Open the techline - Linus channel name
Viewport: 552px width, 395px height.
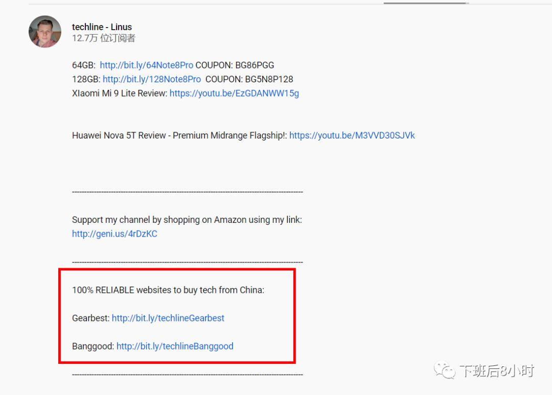pyautogui.click(x=102, y=27)
